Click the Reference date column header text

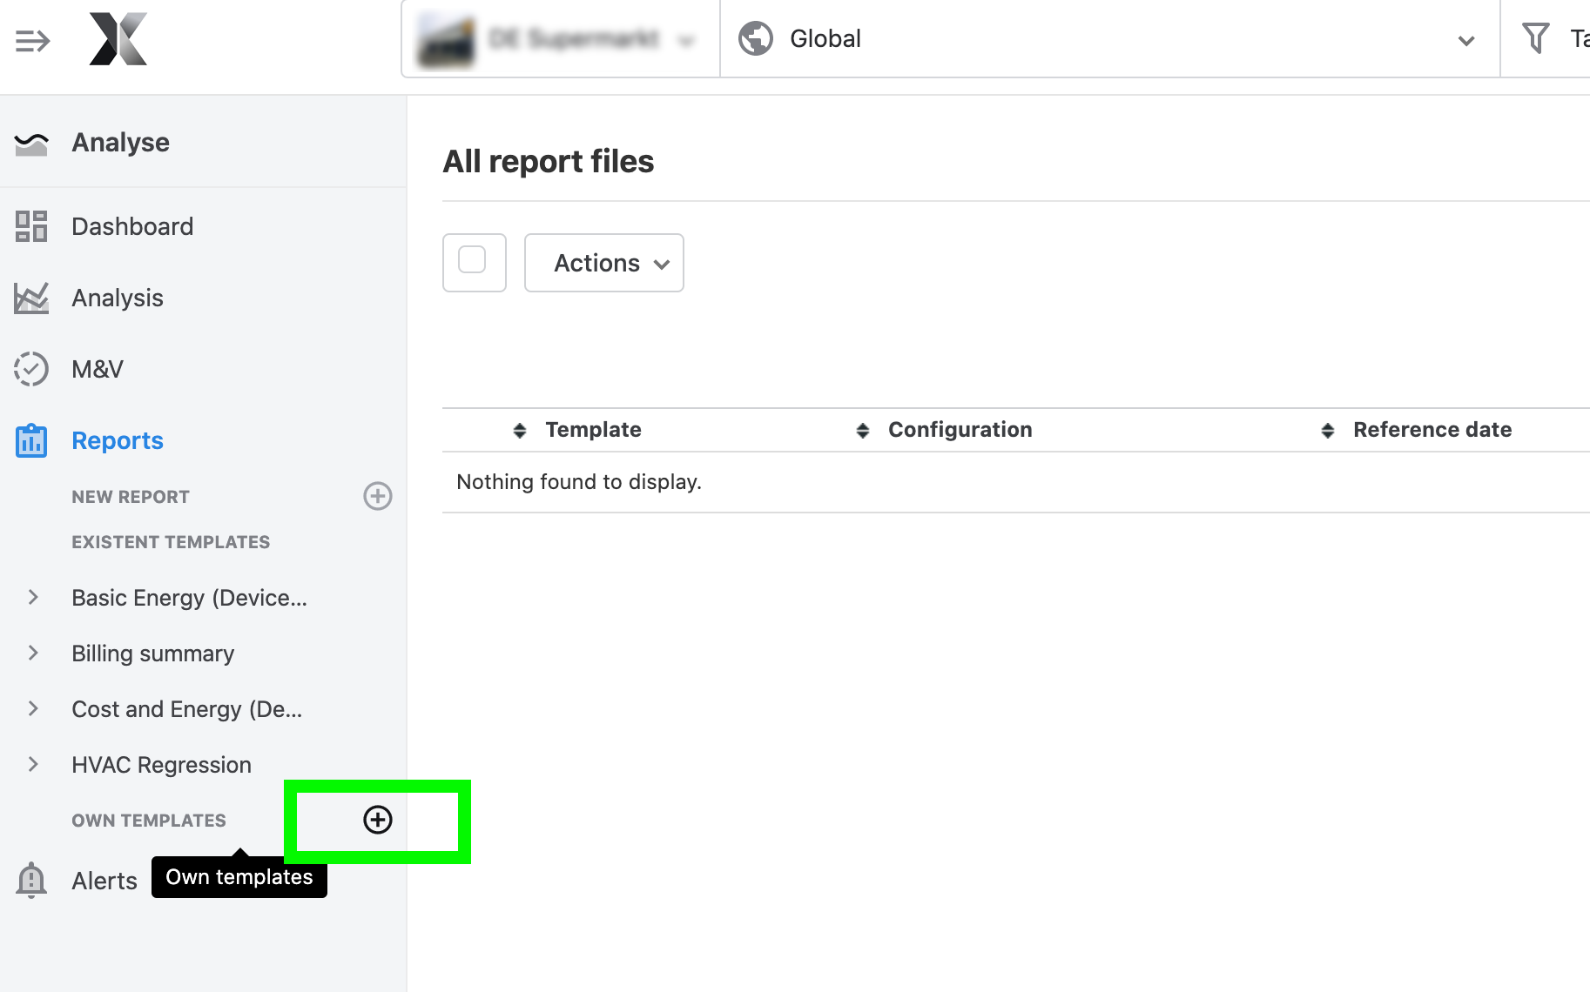(x=1432, y=430)
